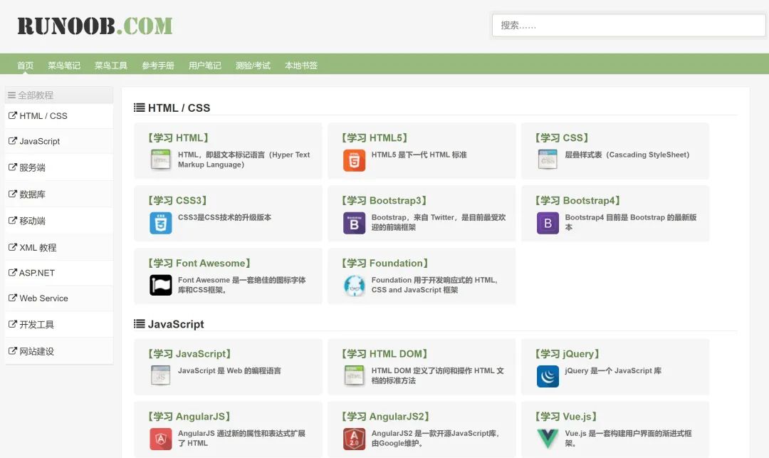Click the CSS3 blue shield icon
The width and height of the screenshot is (769, 458).
(x=160, y=223)
